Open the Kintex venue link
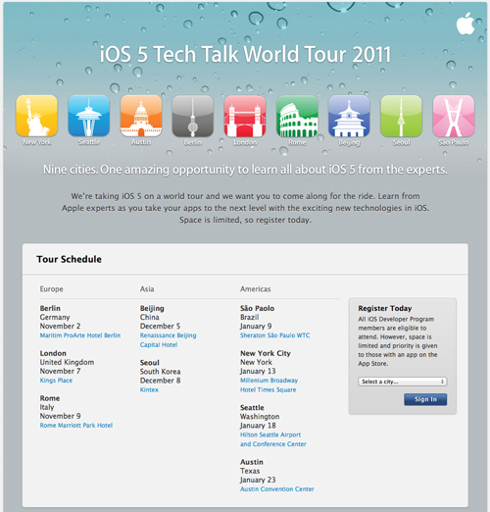 (x=149, y=389)
